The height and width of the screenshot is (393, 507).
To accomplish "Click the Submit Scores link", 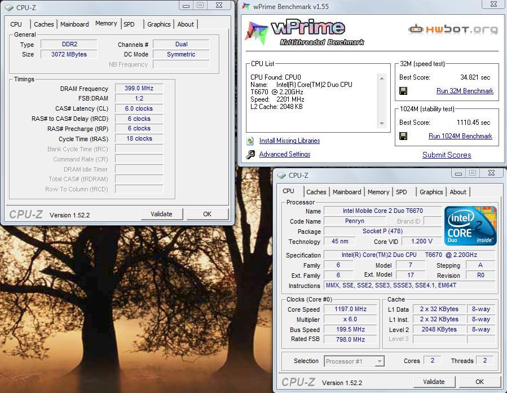I will [447, 155].
